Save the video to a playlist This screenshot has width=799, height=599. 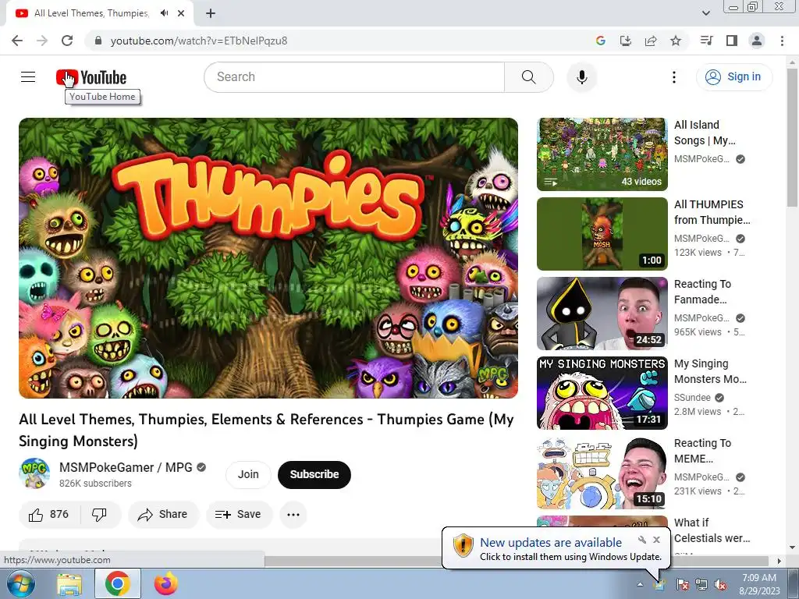pos(239,515)
